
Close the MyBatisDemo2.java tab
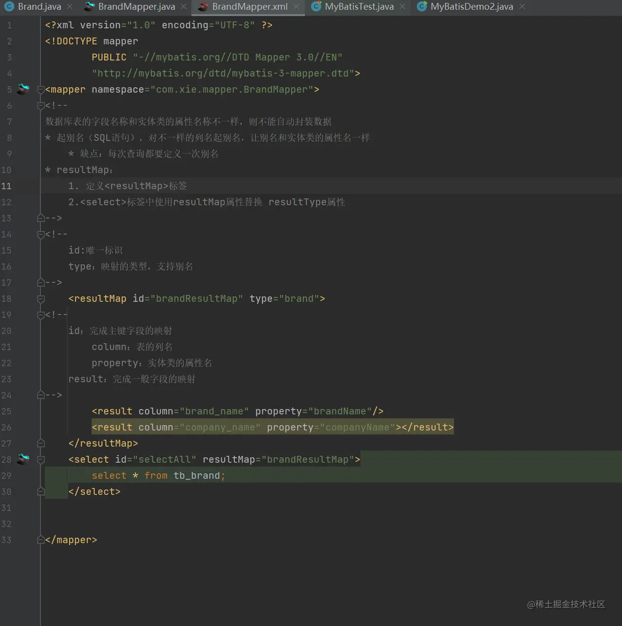pyautogui.click(x=522, y=7)
